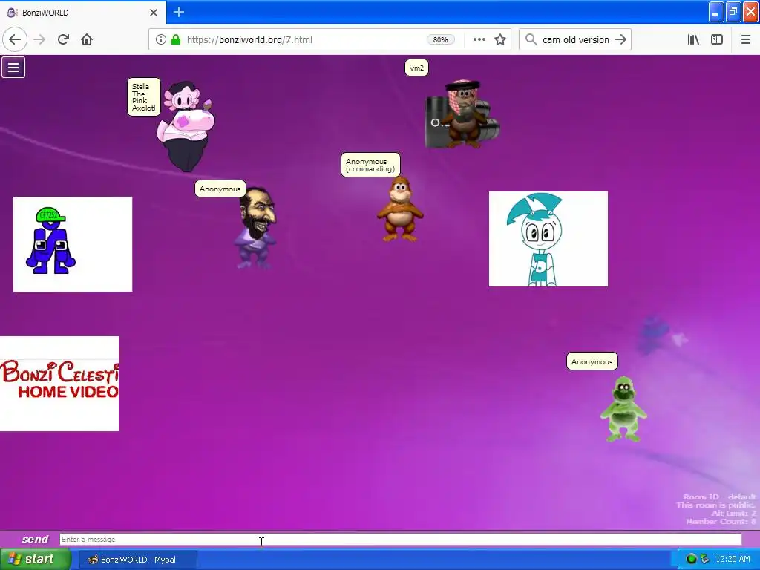Click the Stella The Pink Axolotl name tag
This screenshot has width=760, height=570.
click(143, 97)
